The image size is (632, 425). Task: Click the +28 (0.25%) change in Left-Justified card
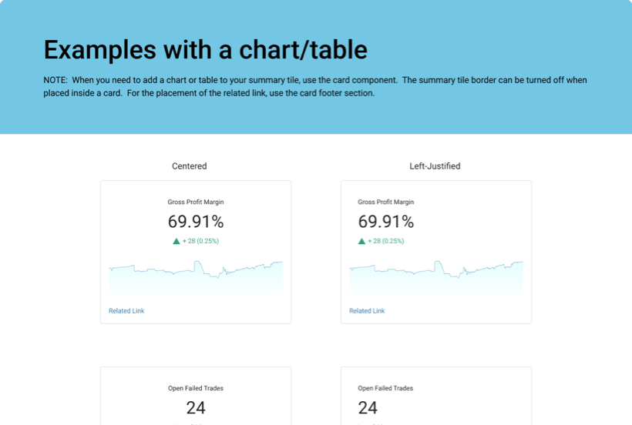coord(385,241)
